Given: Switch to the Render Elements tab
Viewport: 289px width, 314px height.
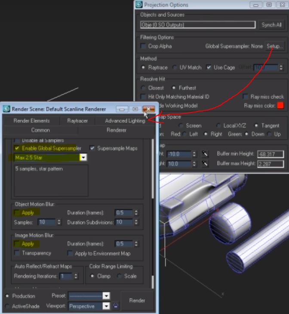Looking at the screenshot, I should coord(31,121).
